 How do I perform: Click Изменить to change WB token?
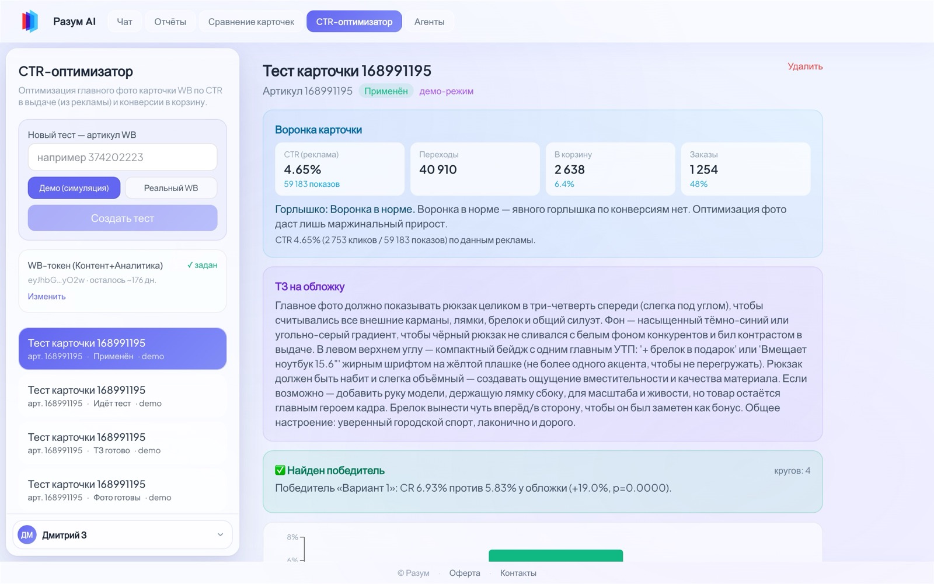tap(47, 296)
